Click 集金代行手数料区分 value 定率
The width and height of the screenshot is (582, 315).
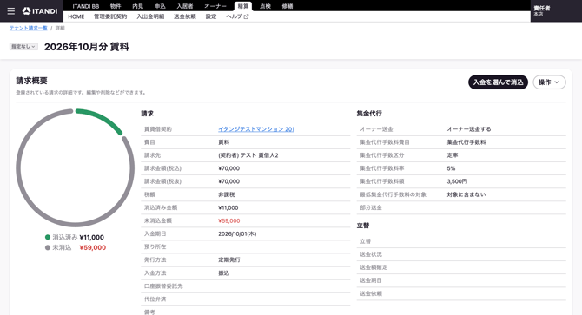pos(453,155)
